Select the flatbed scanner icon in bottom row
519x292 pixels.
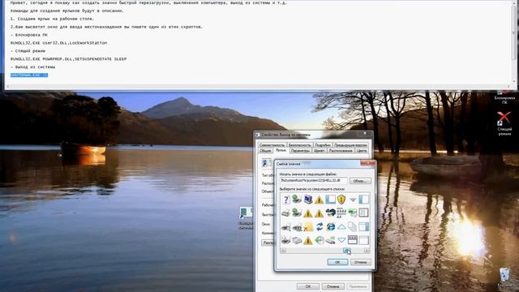tap(297, 240)
